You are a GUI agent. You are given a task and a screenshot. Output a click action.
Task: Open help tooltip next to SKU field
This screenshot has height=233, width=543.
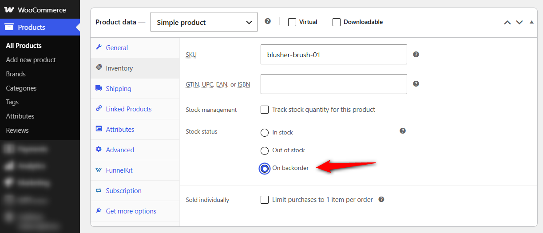pyautogui.click(x=416, y=55)
